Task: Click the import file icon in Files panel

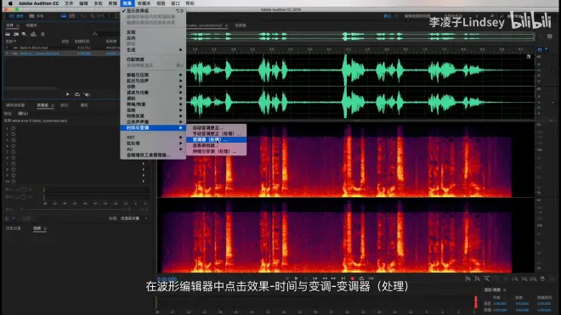Action: [16, 34]
